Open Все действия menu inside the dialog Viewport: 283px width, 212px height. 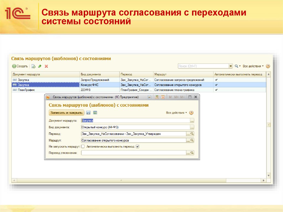click(x=175, y=112)
